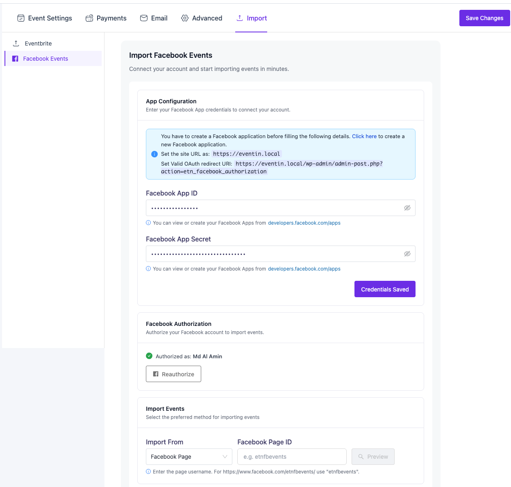
Task: Click the Eventbrite upload icon in sidebar
Action: 16,43
